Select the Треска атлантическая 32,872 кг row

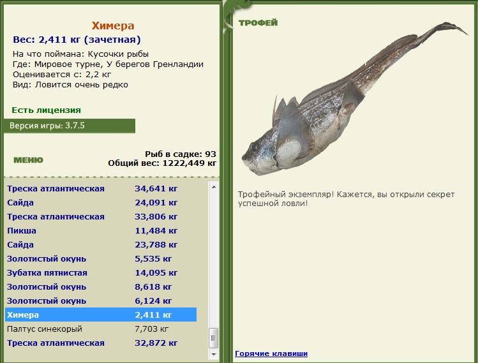pyautogui.click(x=101, y=343)
